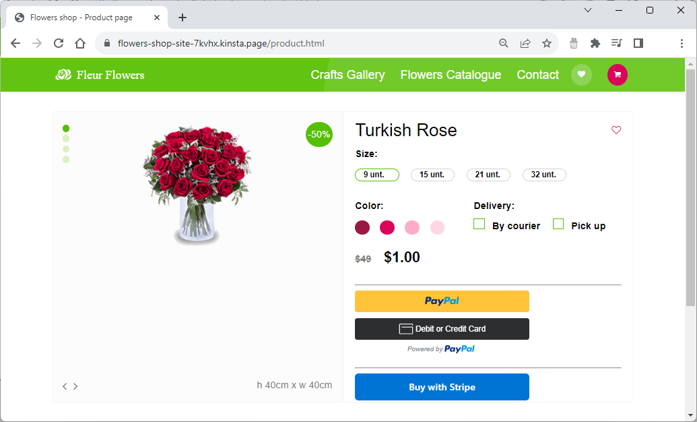The height and width of the screenshot is (422, 697).
Task: Bookmark the page with the star icon
Action: click(546, 42)
